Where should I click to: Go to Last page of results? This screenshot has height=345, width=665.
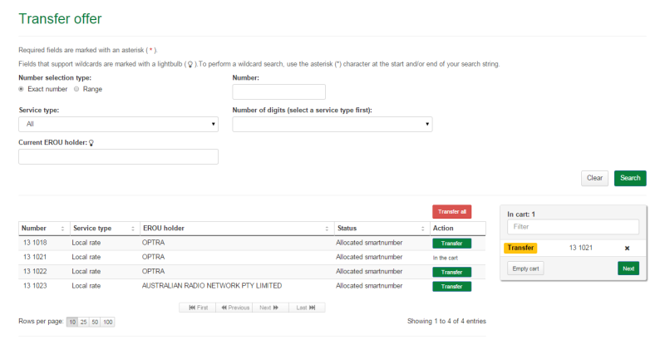[307, 308]
